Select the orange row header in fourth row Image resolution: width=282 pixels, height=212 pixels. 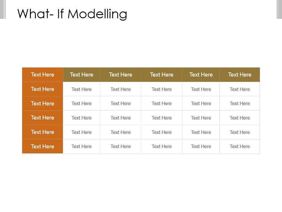pyautogui.click(x=43, y=118)
